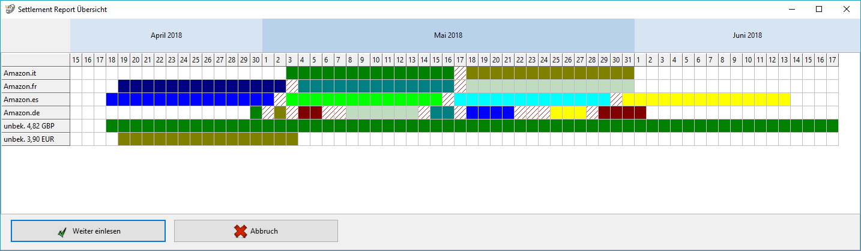Click the application icon in the title bar
The height and width of the screenshot is (251, 861).
pyautogui.click(x=10, y=10)
